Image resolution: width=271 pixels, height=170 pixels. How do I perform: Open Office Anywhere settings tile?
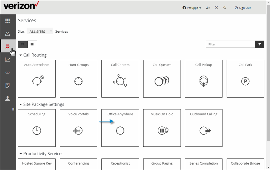120,128
